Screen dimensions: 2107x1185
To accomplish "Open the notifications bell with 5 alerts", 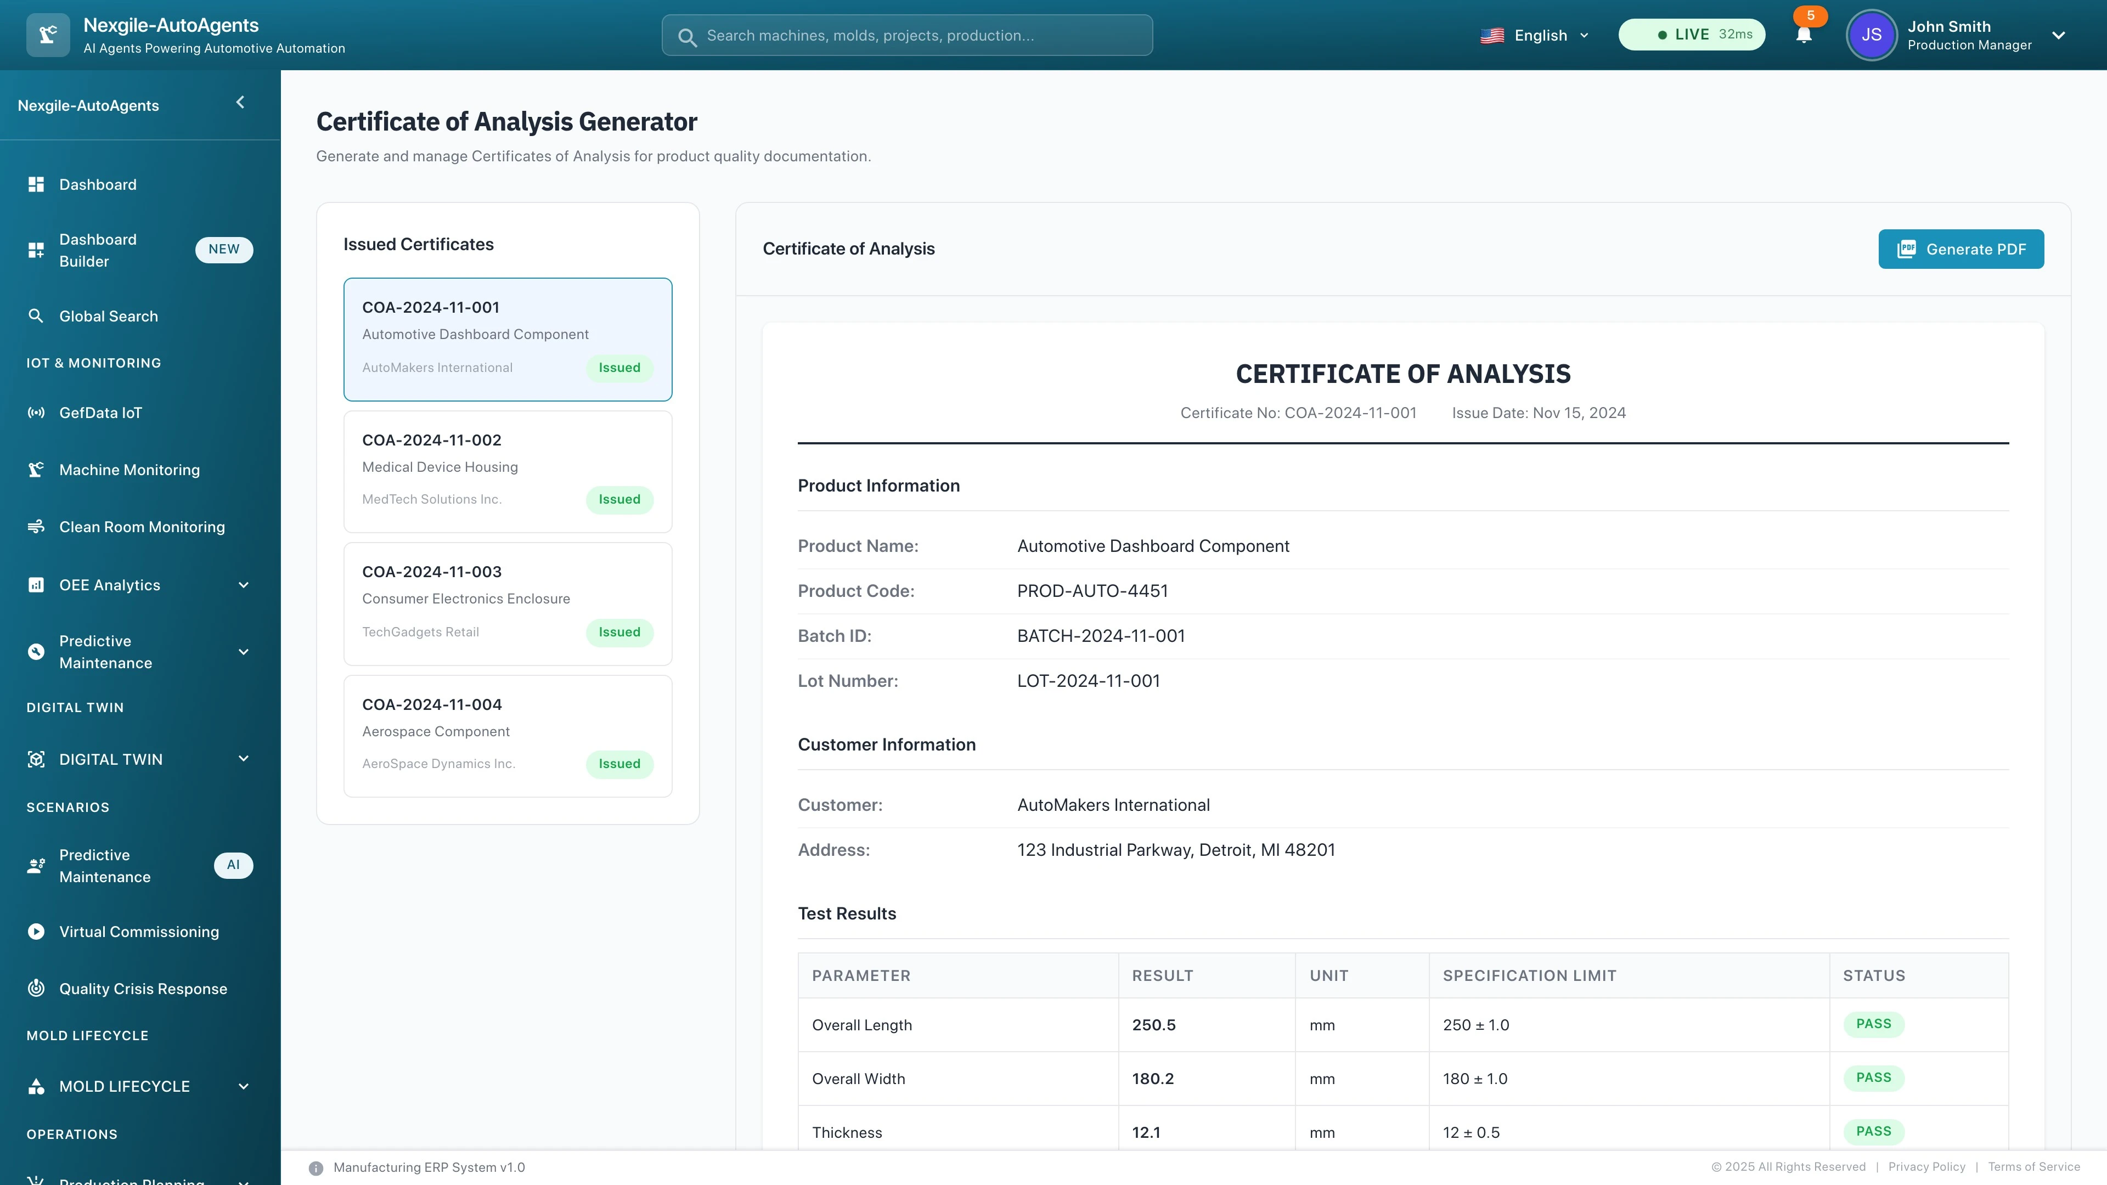I will tap(1804, 35).
